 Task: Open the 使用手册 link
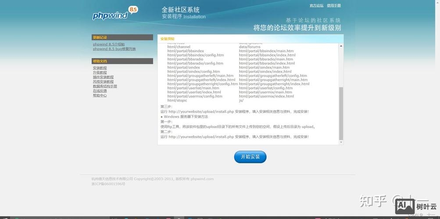[x=334, y=6]
